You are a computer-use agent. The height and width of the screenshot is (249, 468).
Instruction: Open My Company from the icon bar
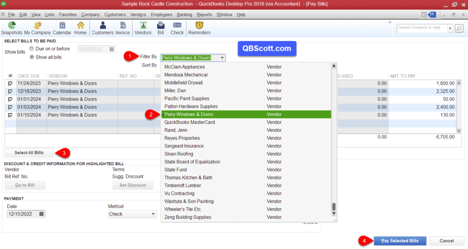click(37, 28)
